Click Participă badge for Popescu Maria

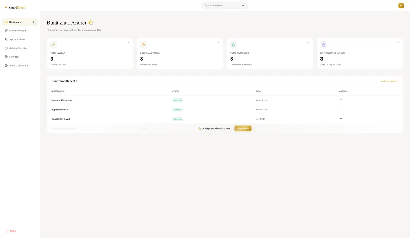coord(178,110)
